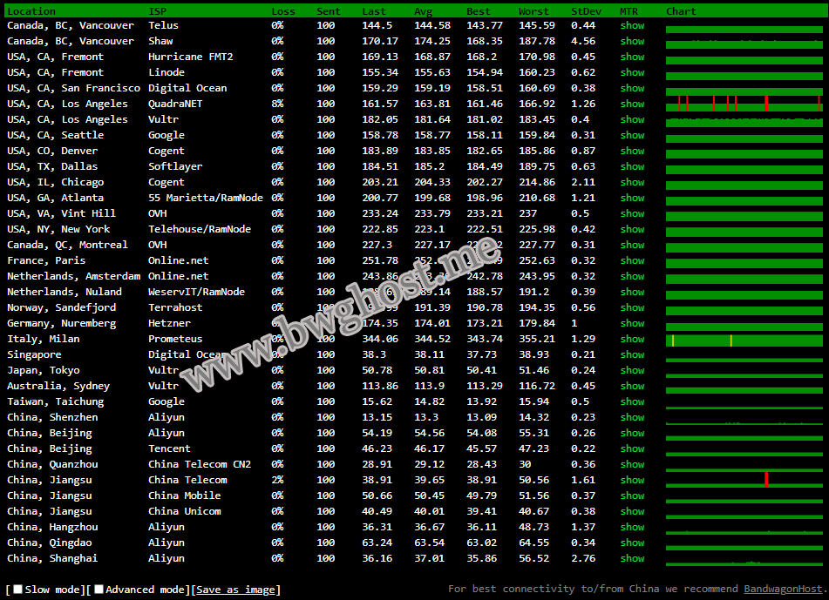Open MTR for Beijing Aliyun
Image resolution: width=829 pixels, height=600 pixels.
[632, 433]
